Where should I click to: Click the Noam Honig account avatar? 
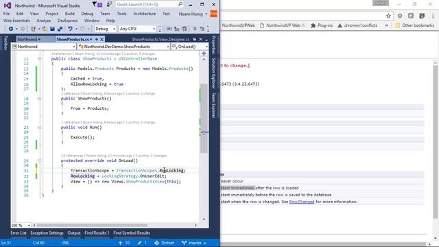tap(213, 14)
